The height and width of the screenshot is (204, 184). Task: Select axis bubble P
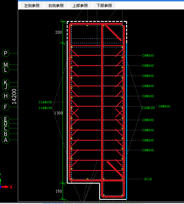pos(5,53)
